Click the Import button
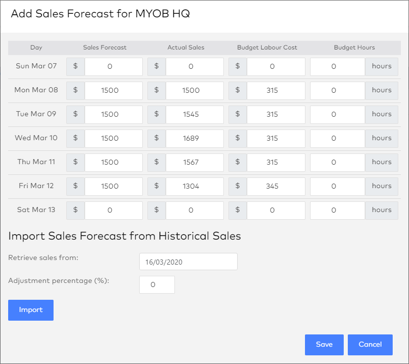Image resolution: width=409 pixels, height=364 pixels. (31, 310)
